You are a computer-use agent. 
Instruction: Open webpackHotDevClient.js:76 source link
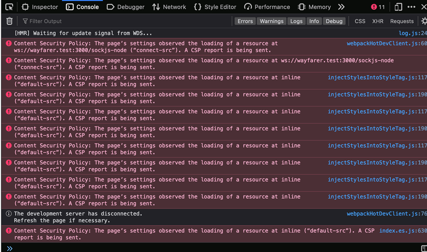click(x=387, y=214)
